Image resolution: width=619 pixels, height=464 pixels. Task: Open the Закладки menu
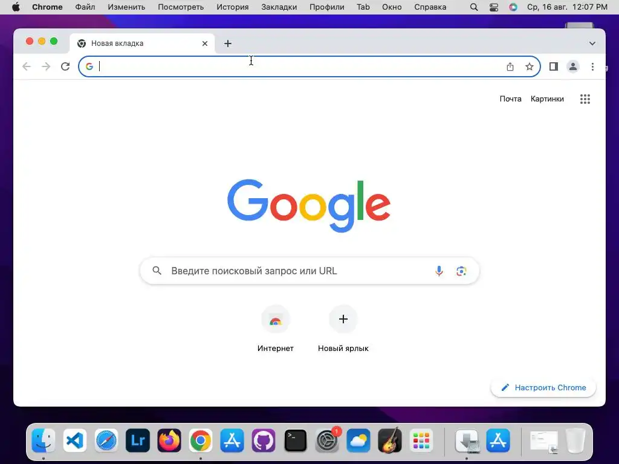279,7
